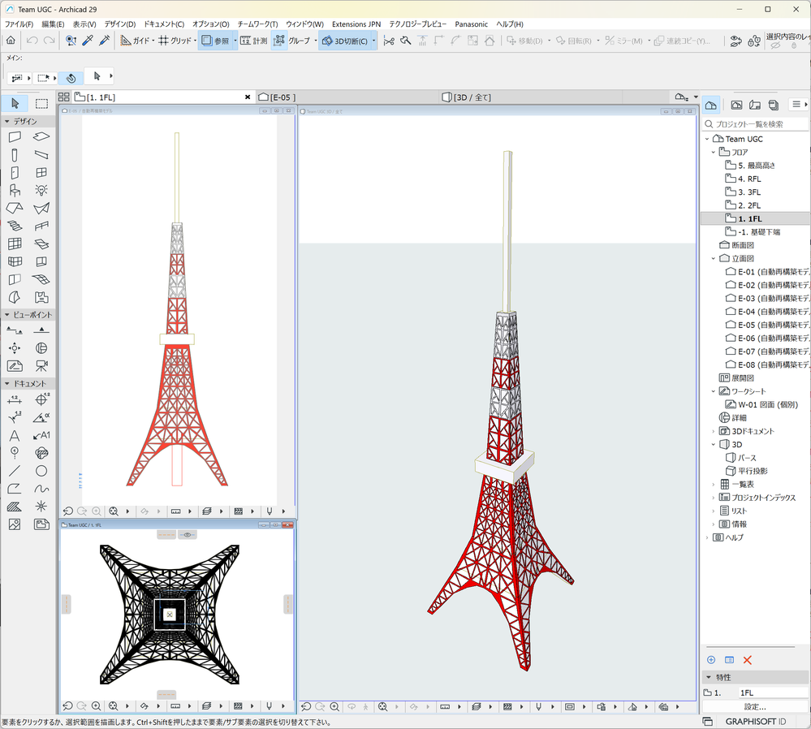Select the Label tool
This screenshot has width=811, height=729.
[x=41, y=435]
